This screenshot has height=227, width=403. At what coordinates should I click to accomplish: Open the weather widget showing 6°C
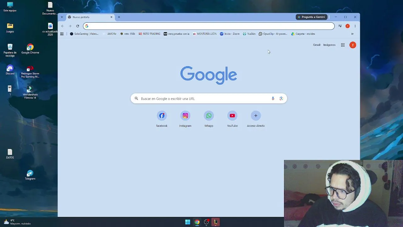[17, 222]
